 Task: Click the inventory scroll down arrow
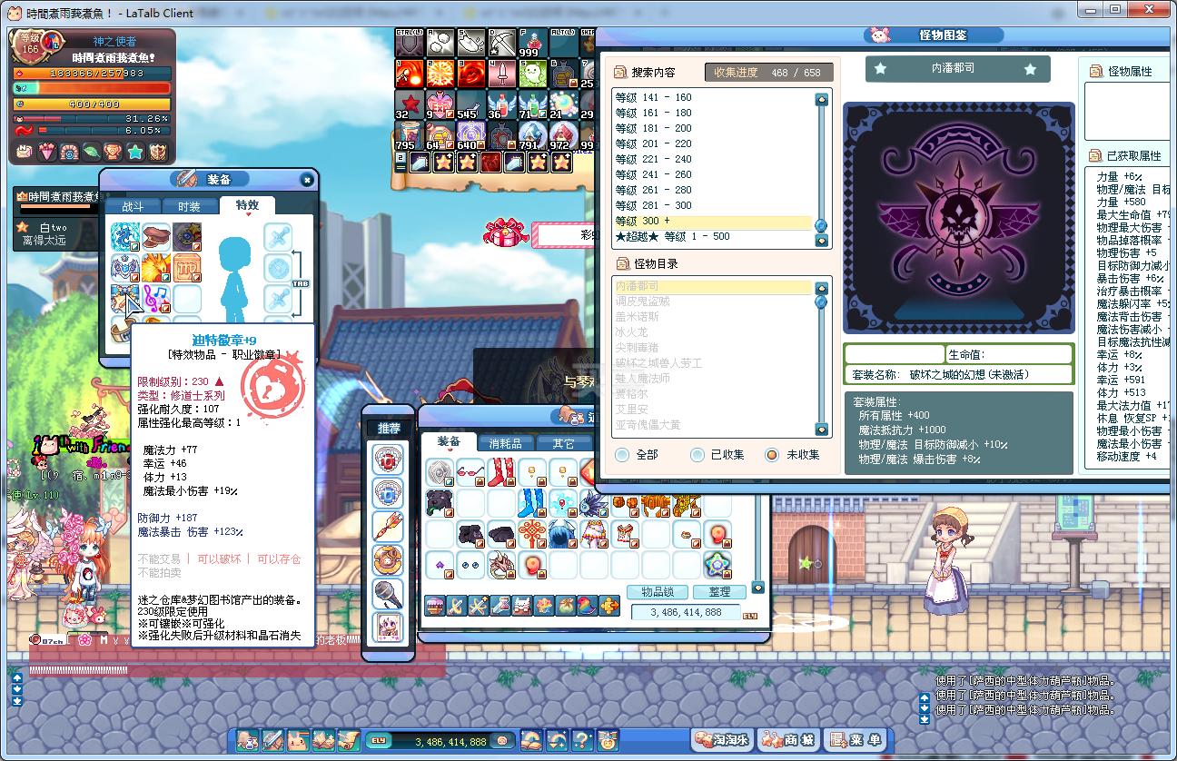click(x=758, y=588)
